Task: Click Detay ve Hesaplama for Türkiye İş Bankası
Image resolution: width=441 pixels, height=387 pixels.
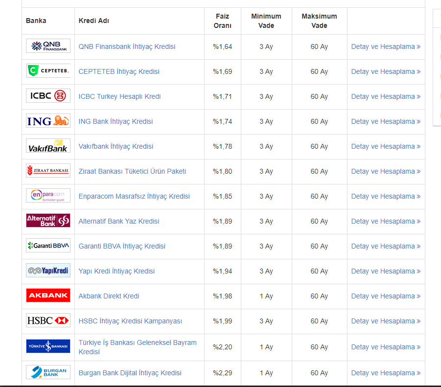Action: pos(386,347)
